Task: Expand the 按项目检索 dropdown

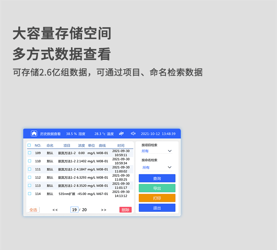Action: point(157,151)
